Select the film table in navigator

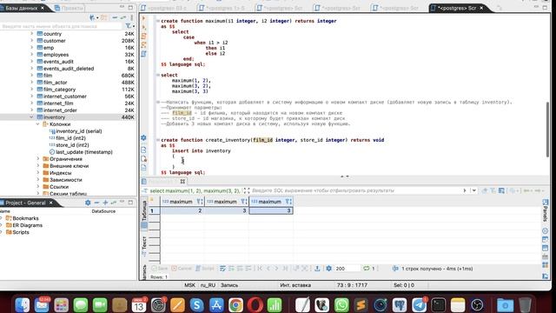[x=48, y=76]
